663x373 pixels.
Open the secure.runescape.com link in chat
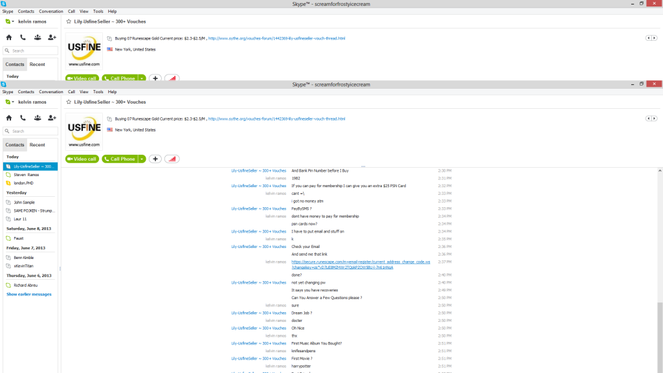tap(361, 265)
